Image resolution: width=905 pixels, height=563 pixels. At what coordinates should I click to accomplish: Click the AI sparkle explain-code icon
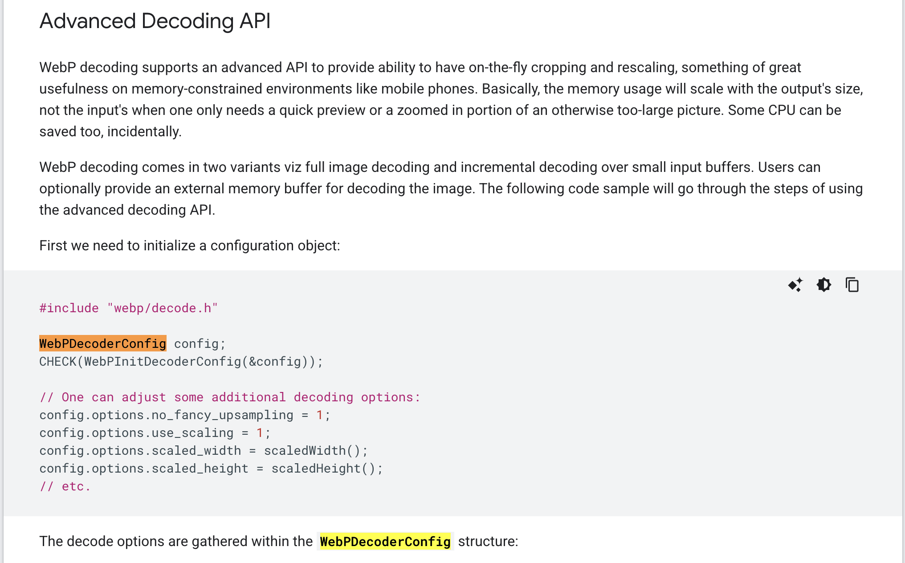click(x=795, y=285)
